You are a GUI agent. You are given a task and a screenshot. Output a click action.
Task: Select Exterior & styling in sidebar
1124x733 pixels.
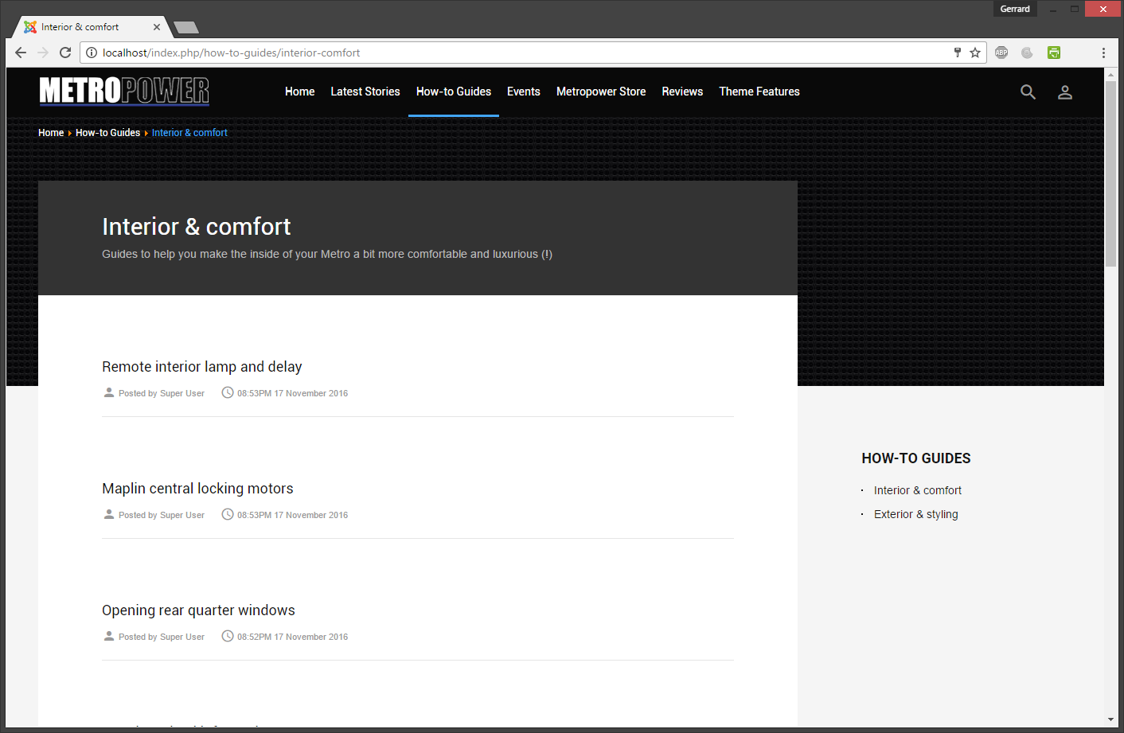[x=916, y=514]
